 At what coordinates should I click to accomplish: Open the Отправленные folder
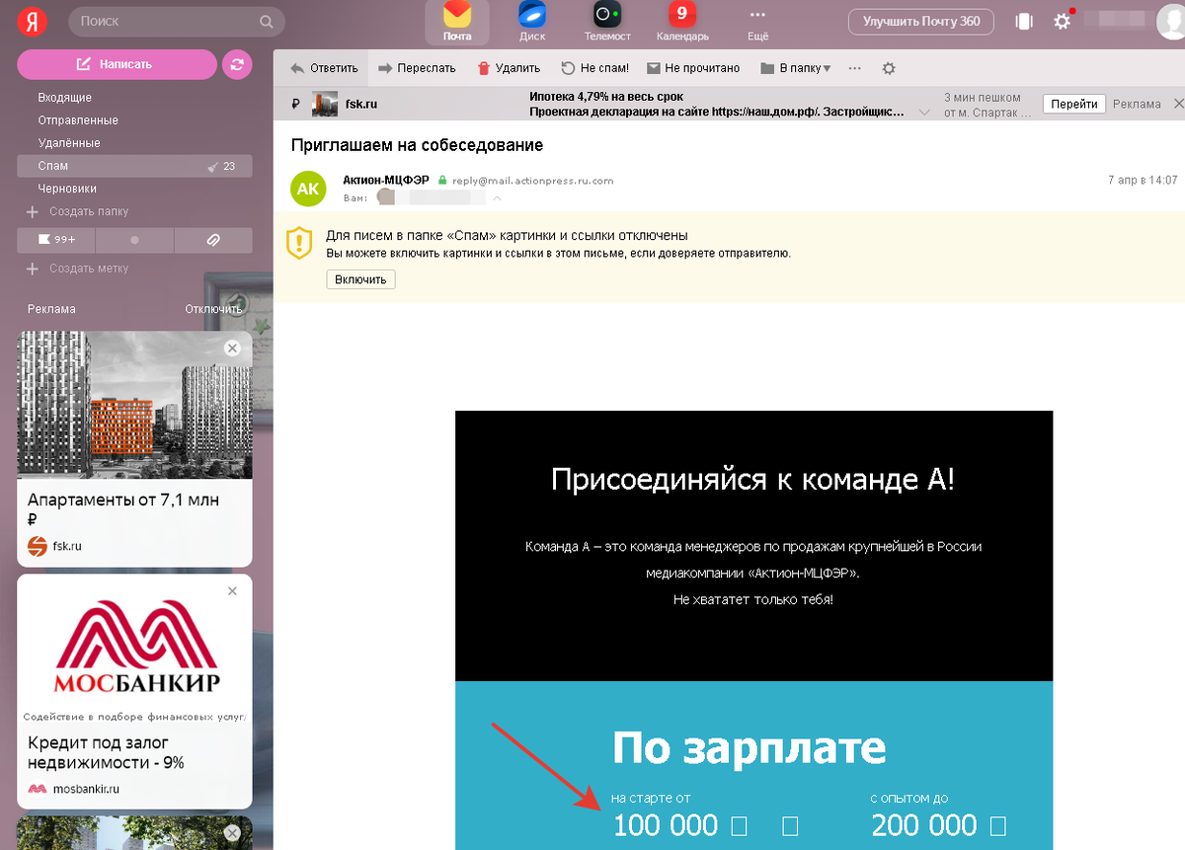click(x=78, y=120)
